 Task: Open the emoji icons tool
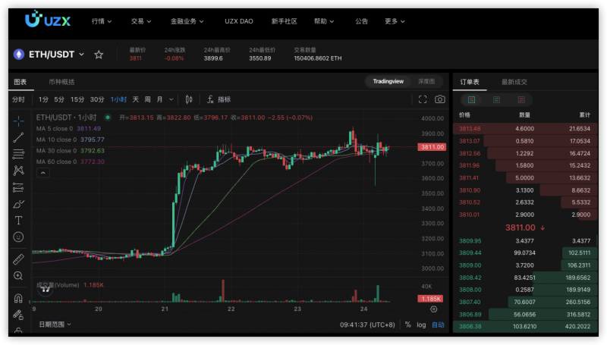pyautogui.click(x=18, y=237)
